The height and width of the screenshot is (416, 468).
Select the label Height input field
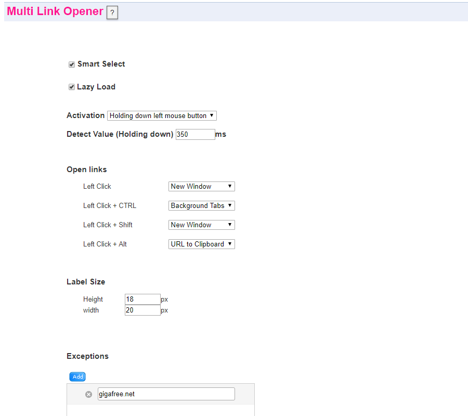tap(142, 299)
